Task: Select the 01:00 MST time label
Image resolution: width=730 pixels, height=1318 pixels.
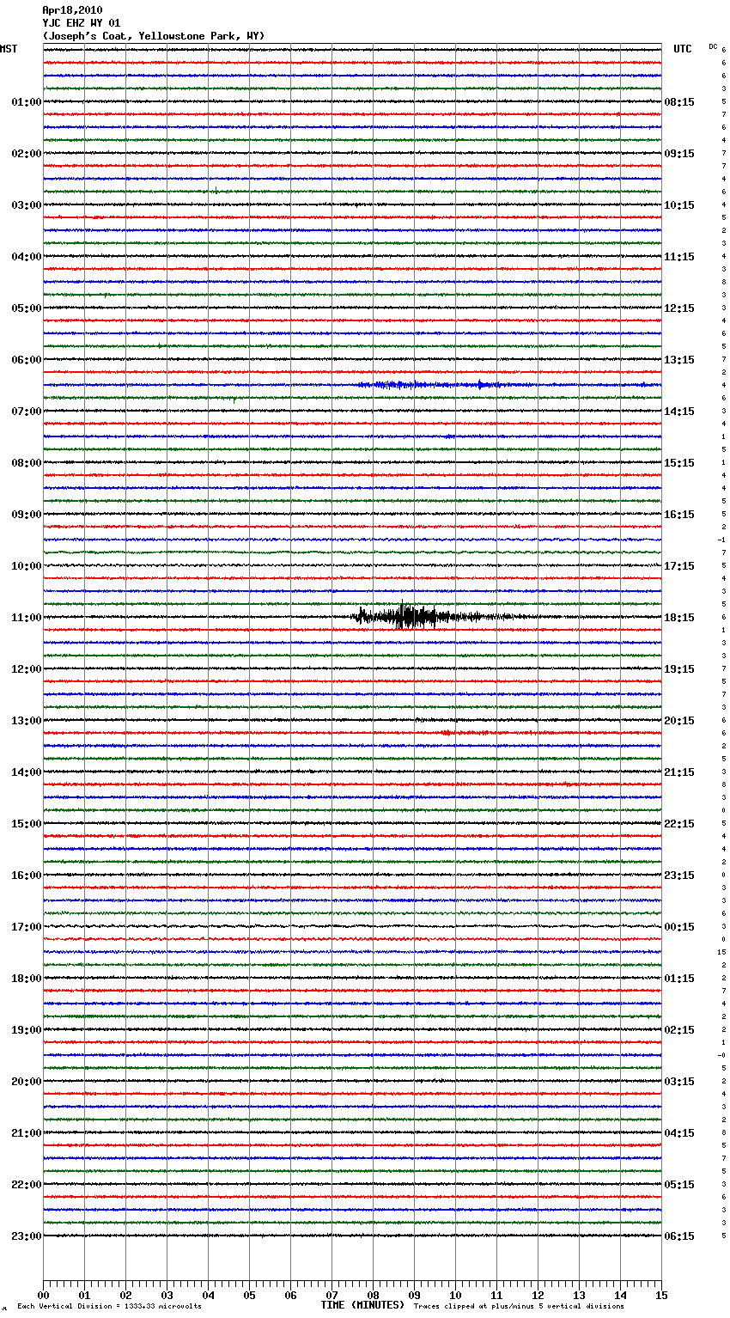Action: (26, 102)
